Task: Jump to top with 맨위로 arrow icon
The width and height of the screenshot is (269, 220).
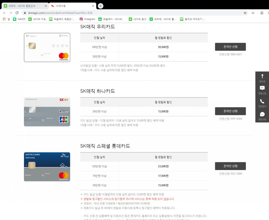Action: [262, 76]
